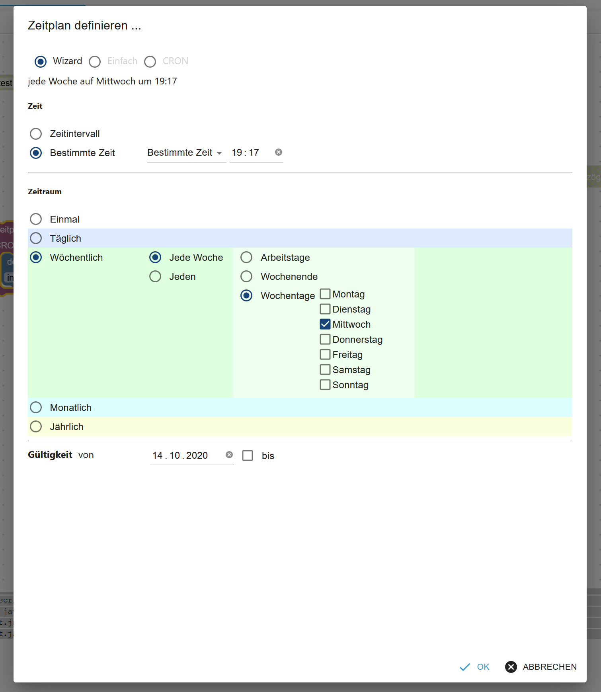This screenshot has height=692, width=601.
Task: Check the Montag checkbox
Action: pos(325,294)
